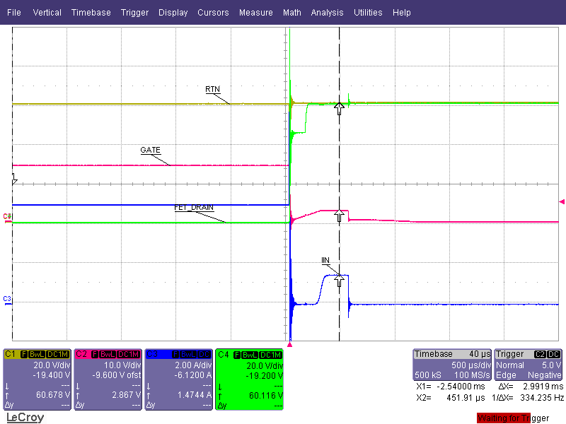Open the Math menu

pyautogui.click(x=292, y=12)
